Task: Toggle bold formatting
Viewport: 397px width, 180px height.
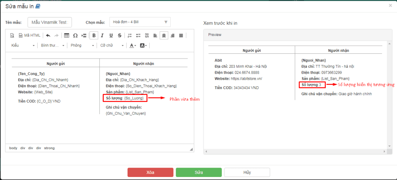Action: (94, 36)
